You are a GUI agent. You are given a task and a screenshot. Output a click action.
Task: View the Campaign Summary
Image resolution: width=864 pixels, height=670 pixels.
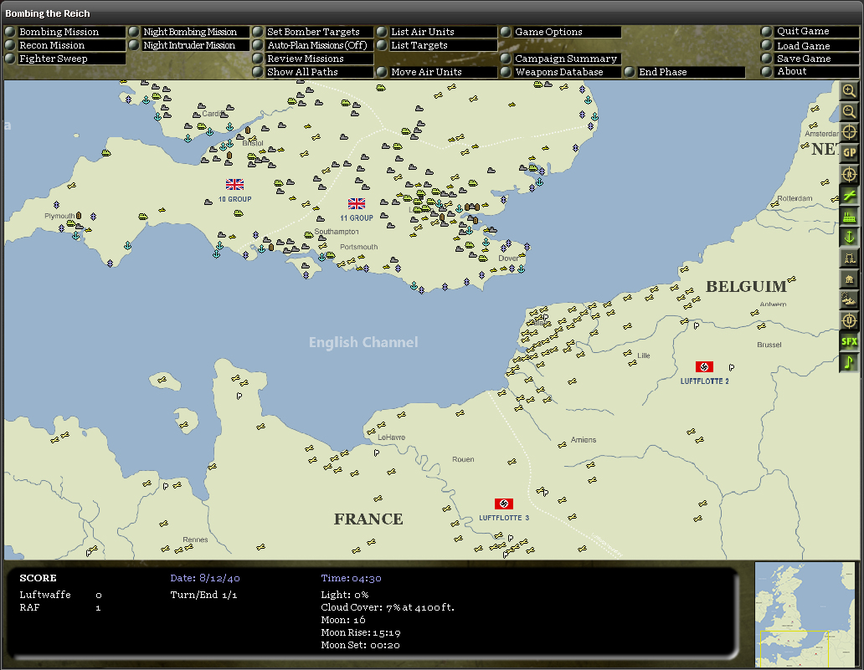tap(561, 59)
